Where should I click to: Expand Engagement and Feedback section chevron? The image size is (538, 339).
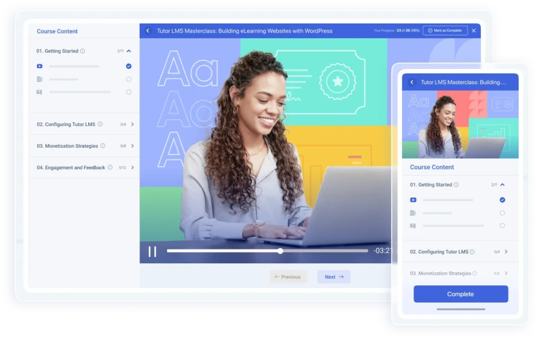pyautogui.click(x=132, y=168)
